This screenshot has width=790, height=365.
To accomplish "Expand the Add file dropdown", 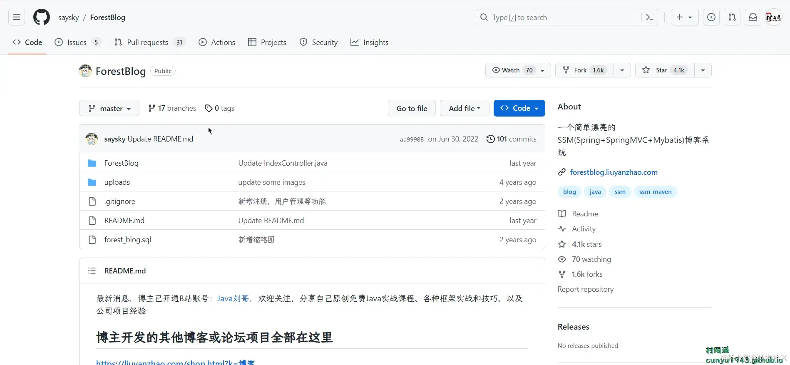I will 465,108.
